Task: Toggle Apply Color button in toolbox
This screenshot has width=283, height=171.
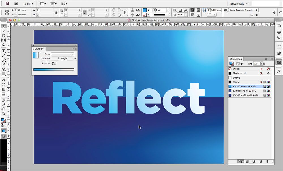Action: [x=3, y=131]
